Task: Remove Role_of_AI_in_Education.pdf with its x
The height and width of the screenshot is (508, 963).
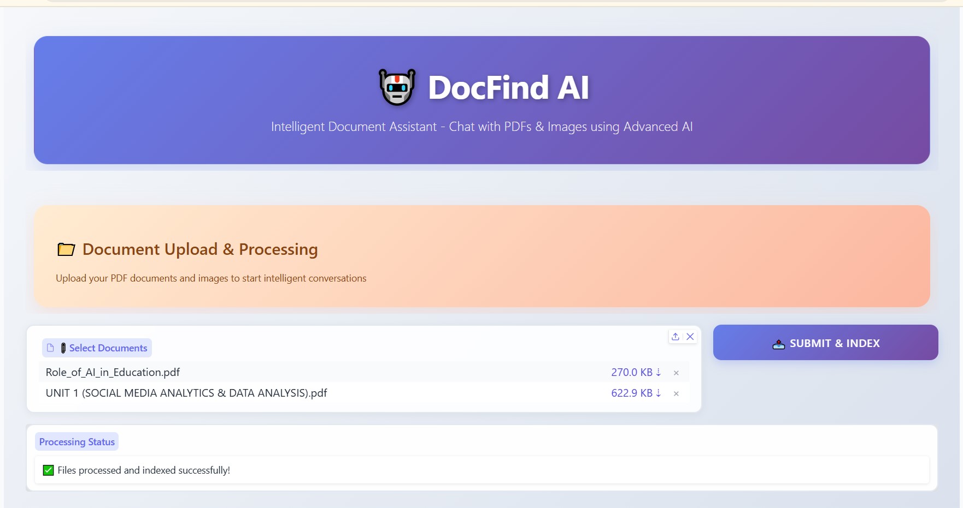Action: tap(677, 372)
